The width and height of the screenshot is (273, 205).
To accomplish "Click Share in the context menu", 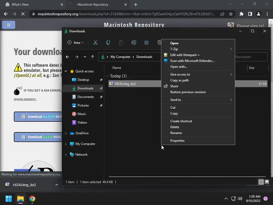I will click(198, 86).
